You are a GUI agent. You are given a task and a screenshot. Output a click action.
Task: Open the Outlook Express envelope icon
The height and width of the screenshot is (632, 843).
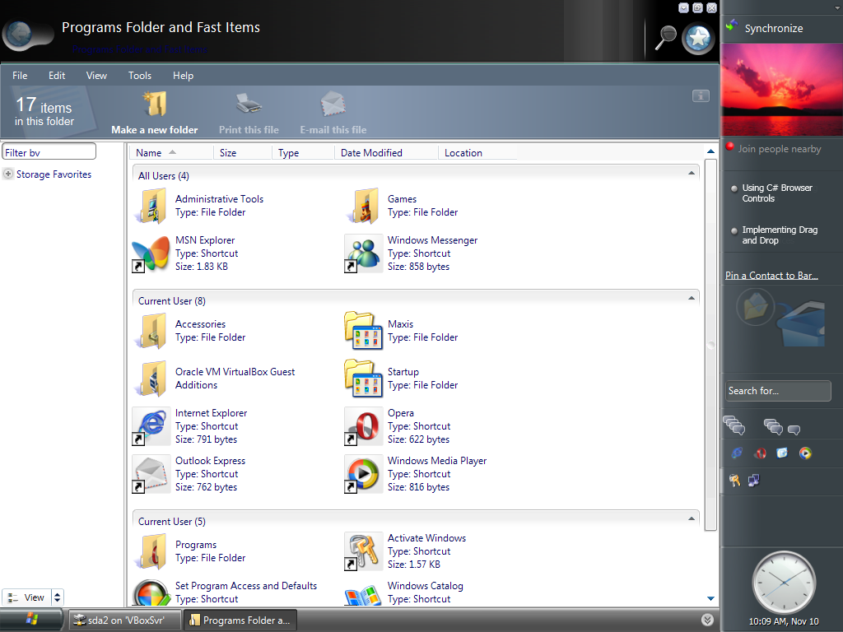tap(151, 474)
